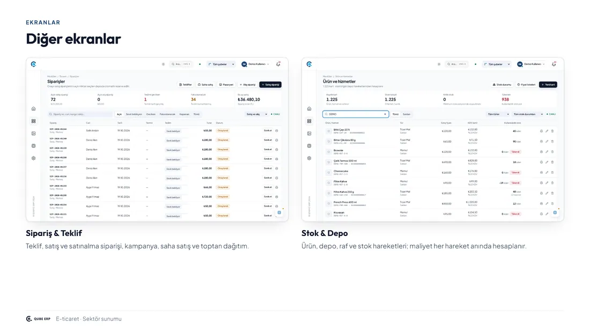This screenshot has height=332, width=590.
Task: Click the settings gear in Siparişler screen sidebar
Action: click(x=33, y=158)
